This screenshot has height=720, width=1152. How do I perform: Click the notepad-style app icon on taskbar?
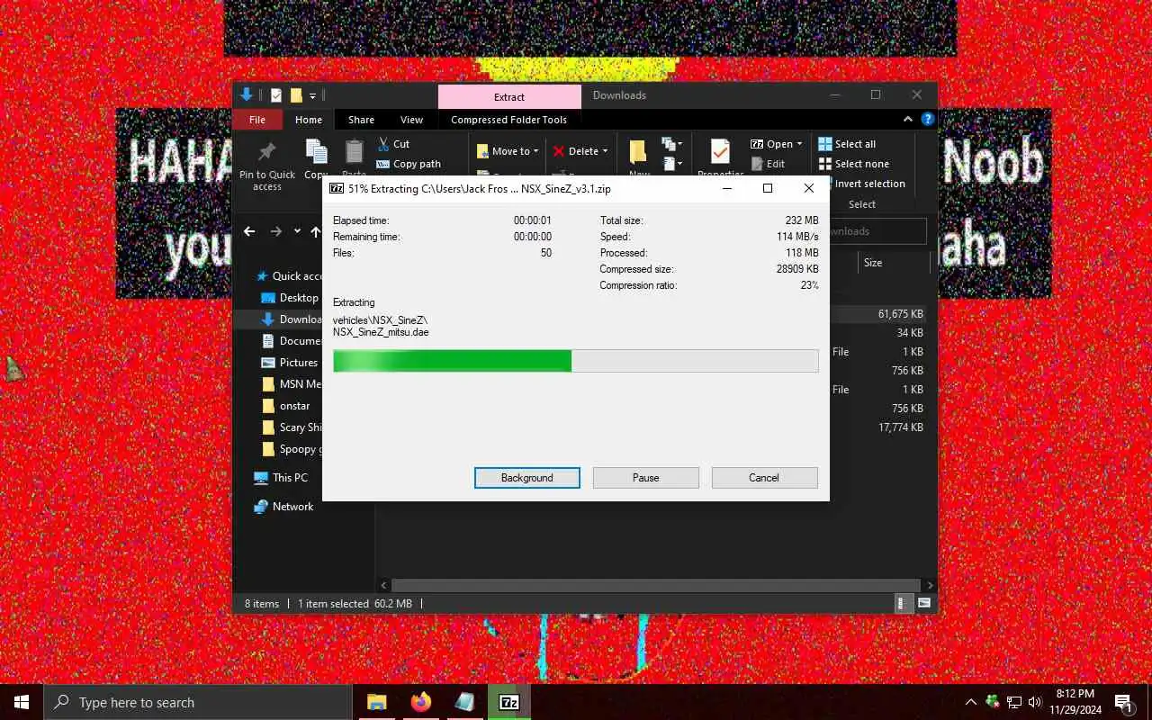[464, 702]
